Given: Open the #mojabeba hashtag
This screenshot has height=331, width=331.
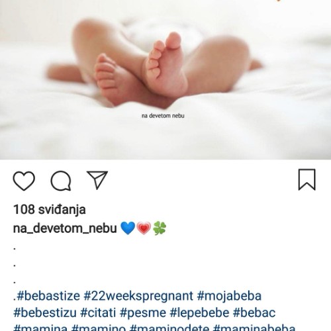Looking at the screenshot, I should pyautogui.click(x=229, y=296).
